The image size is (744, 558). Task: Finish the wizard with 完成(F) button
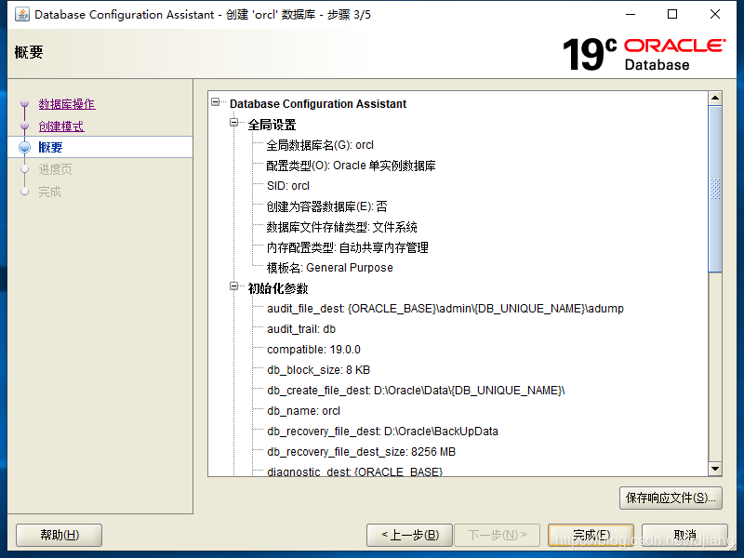[591, 536]
